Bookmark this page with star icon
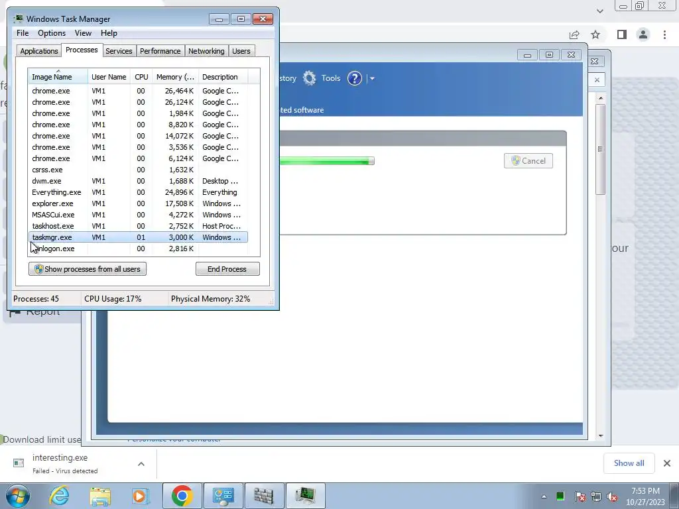679x509 pixels. coord(595,34)
